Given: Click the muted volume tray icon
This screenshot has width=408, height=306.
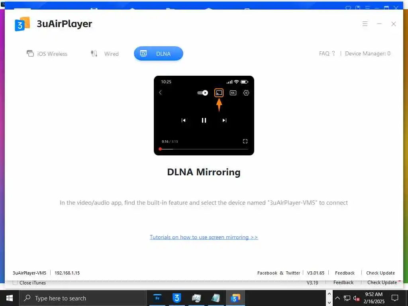Looking at the screenshot, I should [356, 298].
